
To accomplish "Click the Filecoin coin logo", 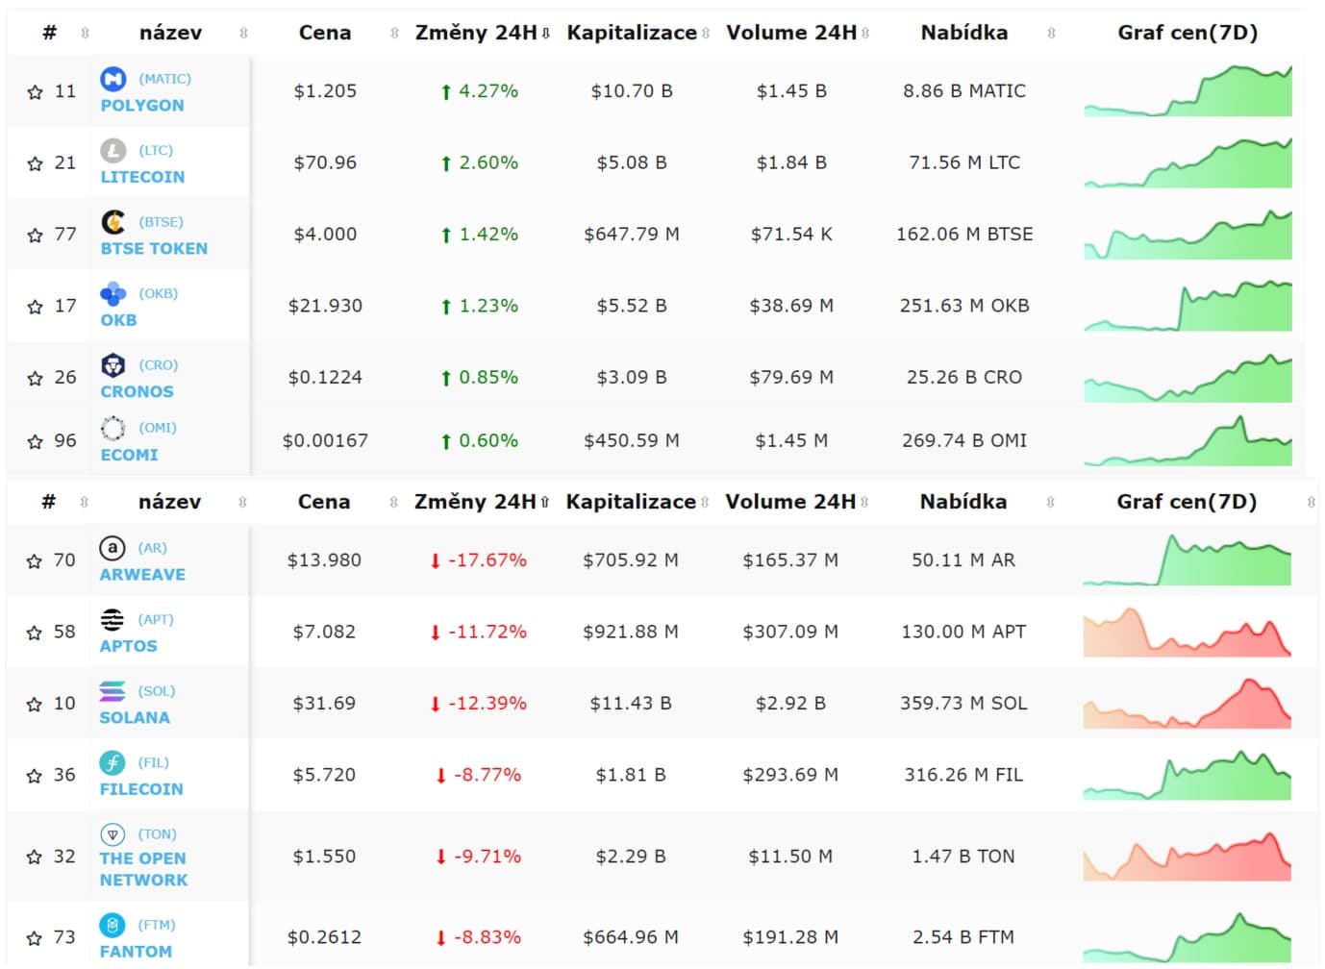I will (x=112, y=762).
